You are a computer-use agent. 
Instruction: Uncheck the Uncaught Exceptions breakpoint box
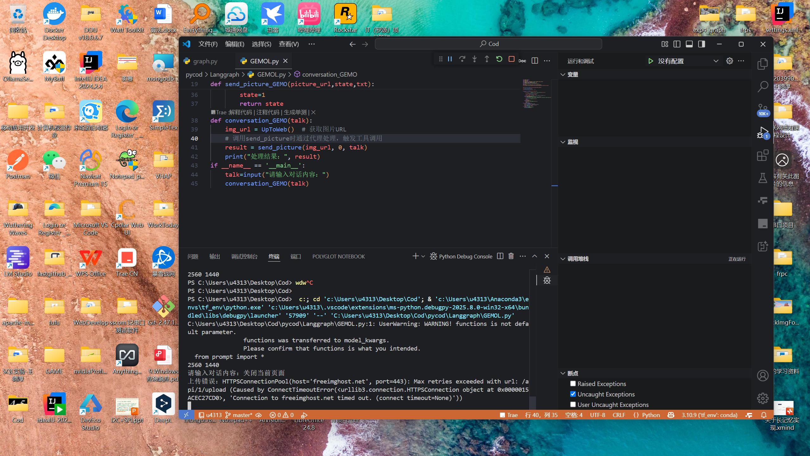coord(573,394)
